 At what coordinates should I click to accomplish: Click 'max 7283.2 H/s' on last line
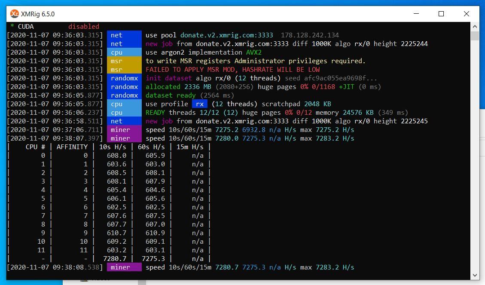coord(327,267)
